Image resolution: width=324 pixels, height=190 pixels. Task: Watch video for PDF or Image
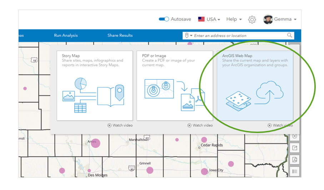(200, 125)
